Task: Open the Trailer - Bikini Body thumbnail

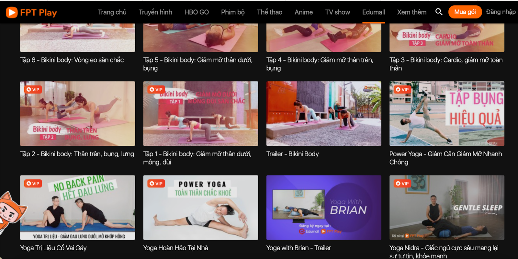Action: pyautogui.click(x=324, y=114)
